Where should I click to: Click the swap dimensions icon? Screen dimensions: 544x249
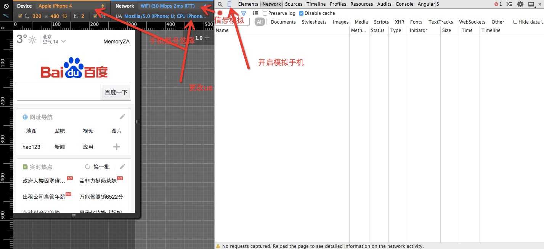click(x=65, y=16)
